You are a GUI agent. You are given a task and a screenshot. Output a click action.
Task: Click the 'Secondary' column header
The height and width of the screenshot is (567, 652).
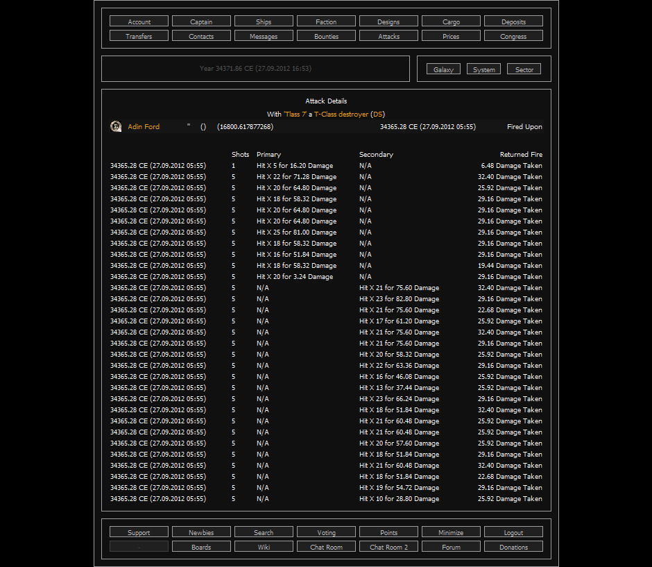tap(376, 154)
